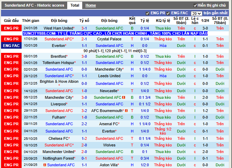Click Thời gian column header

tap(31, 21)
